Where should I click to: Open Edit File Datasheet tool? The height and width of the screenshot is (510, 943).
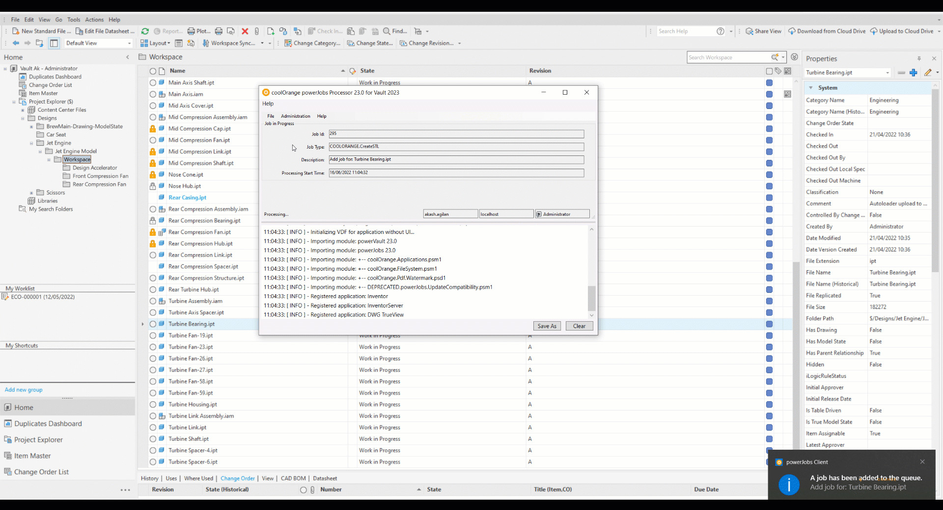point(105,31)
